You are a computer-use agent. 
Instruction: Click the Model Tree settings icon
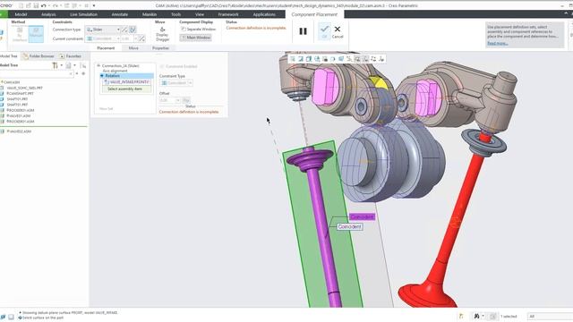tap(55, 65)
